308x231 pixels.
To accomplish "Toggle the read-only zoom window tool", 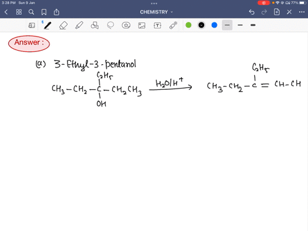I will [31, 26].
